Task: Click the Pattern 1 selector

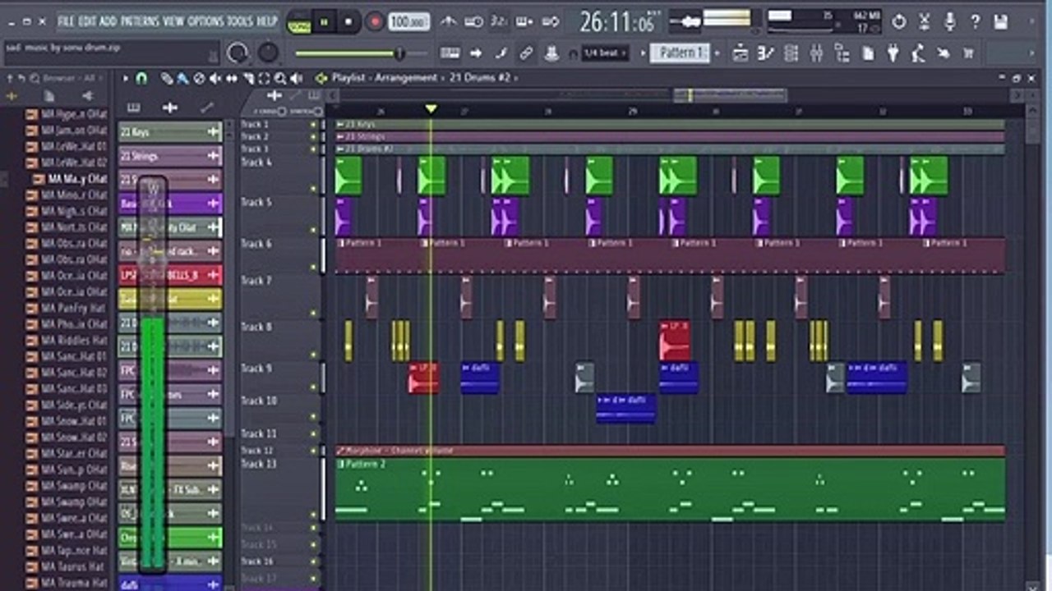Action: click(x=681, y=53)
